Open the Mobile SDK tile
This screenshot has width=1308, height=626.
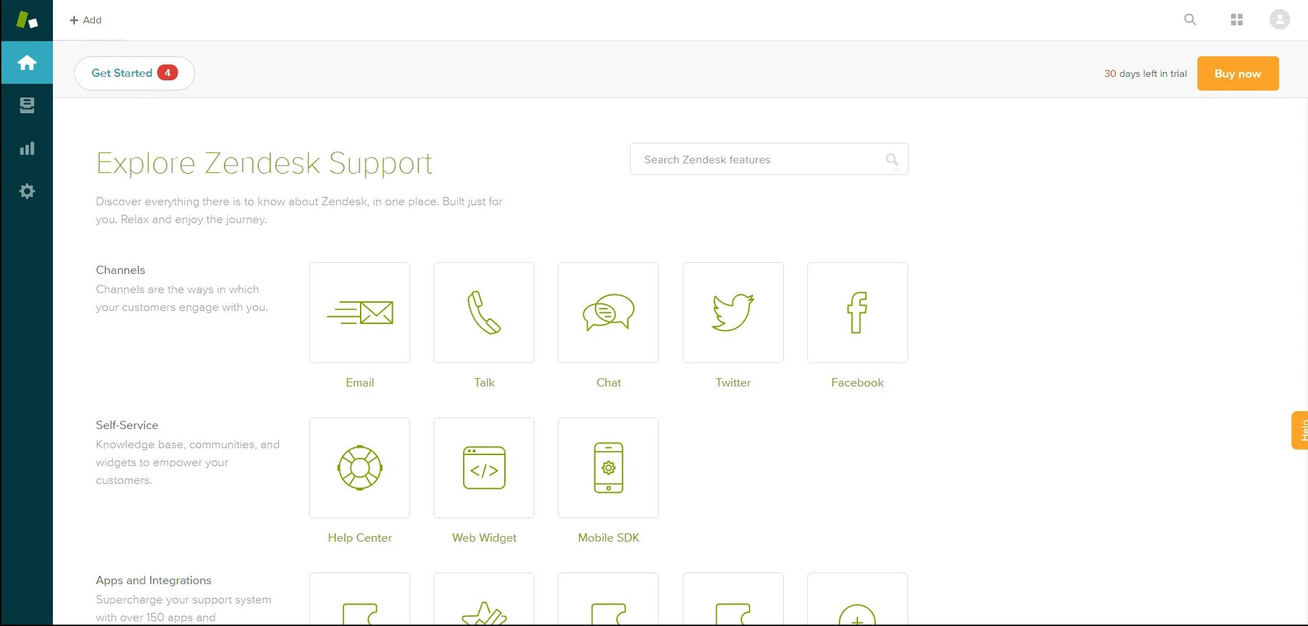click(608, 467)
